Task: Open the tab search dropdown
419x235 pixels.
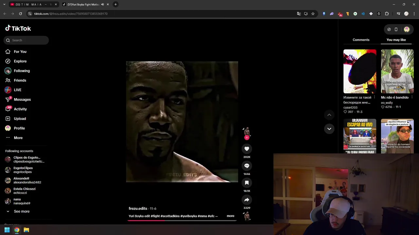Action: (4, 5)
